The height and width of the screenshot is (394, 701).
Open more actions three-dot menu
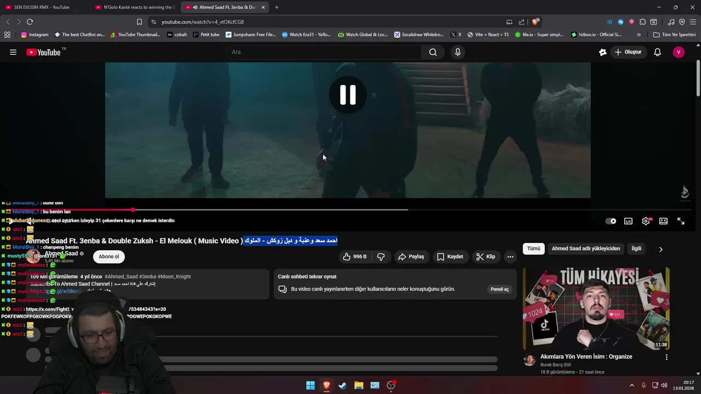click(x=510, y=257)
